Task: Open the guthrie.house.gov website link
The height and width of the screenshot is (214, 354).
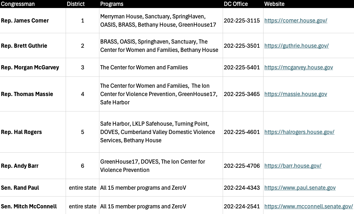Action: click(x=296, y=46)
